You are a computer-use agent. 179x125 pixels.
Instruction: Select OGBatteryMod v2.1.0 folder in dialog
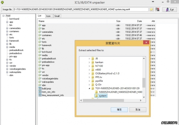point(107,73)
